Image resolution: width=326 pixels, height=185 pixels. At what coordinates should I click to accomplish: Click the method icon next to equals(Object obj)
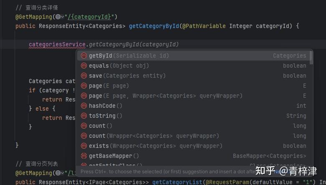[x=83, y=66]
